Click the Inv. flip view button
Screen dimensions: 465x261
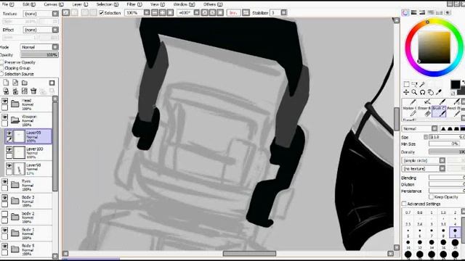[234, 13]
